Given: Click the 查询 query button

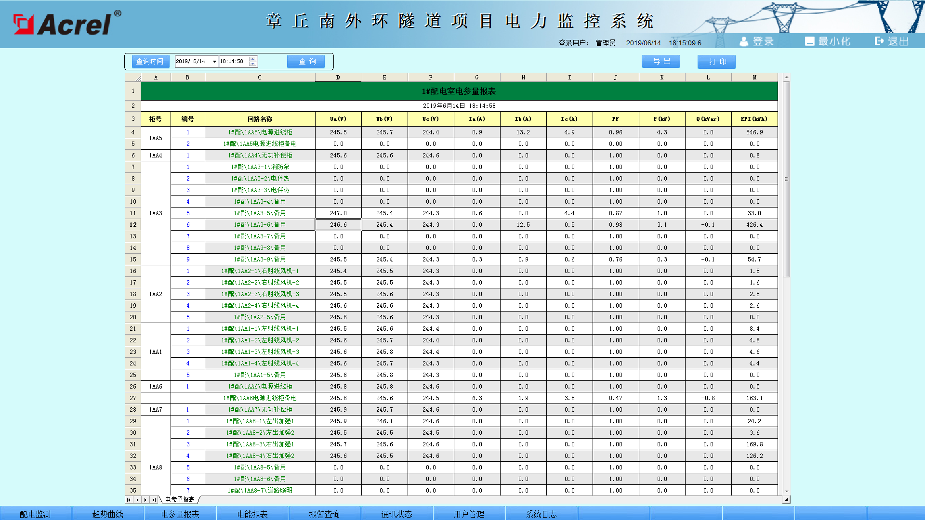Looking at the screenshot, I should tap(306, 62).
